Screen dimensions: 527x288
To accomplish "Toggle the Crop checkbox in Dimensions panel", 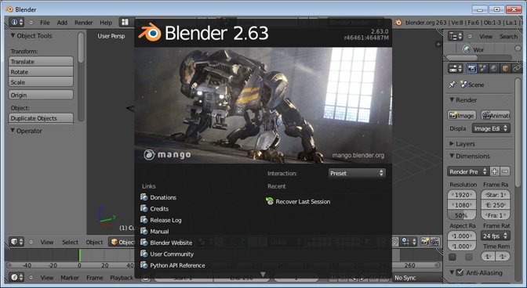I will point(468,257).
